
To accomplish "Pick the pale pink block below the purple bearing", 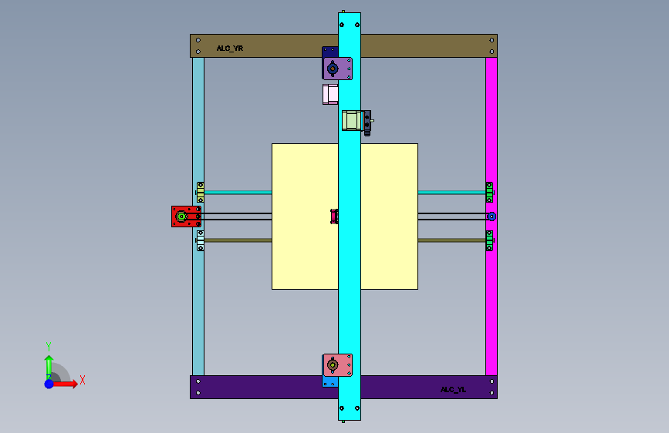I will [330, 94].
